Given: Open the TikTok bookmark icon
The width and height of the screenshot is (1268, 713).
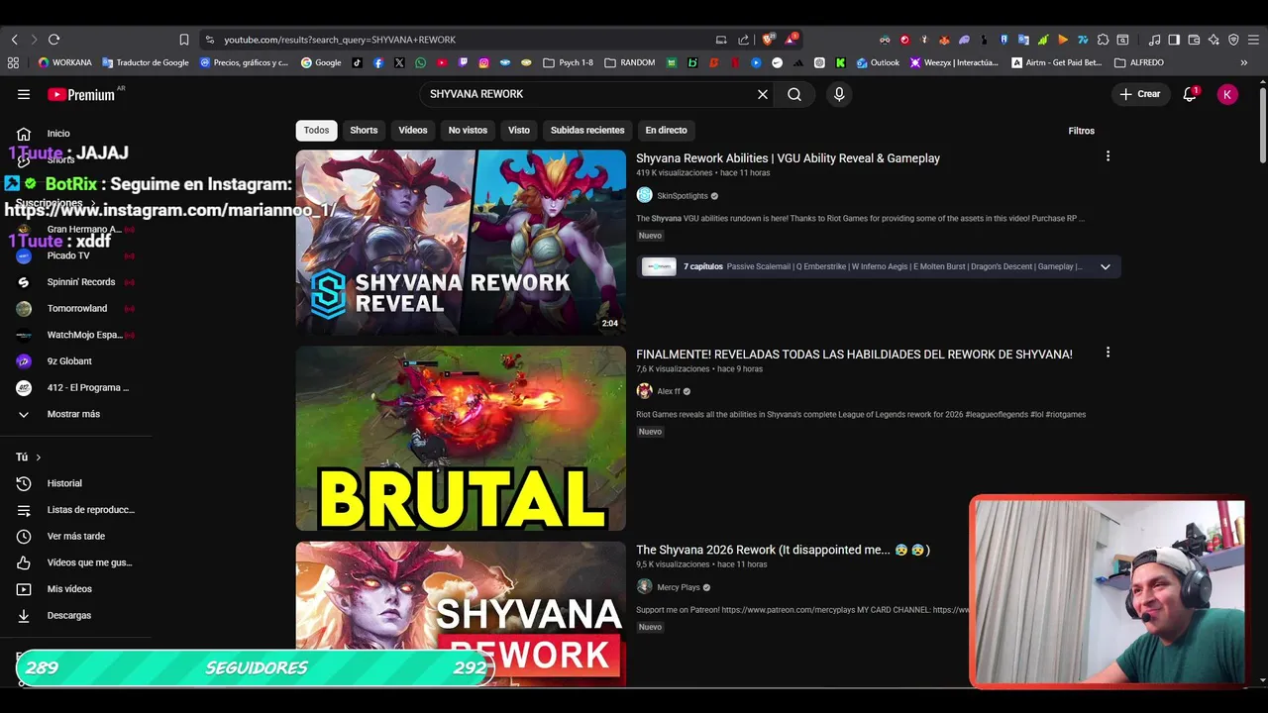Looking at the screenshot, I should pyautogui.click(x=357, y=62).
